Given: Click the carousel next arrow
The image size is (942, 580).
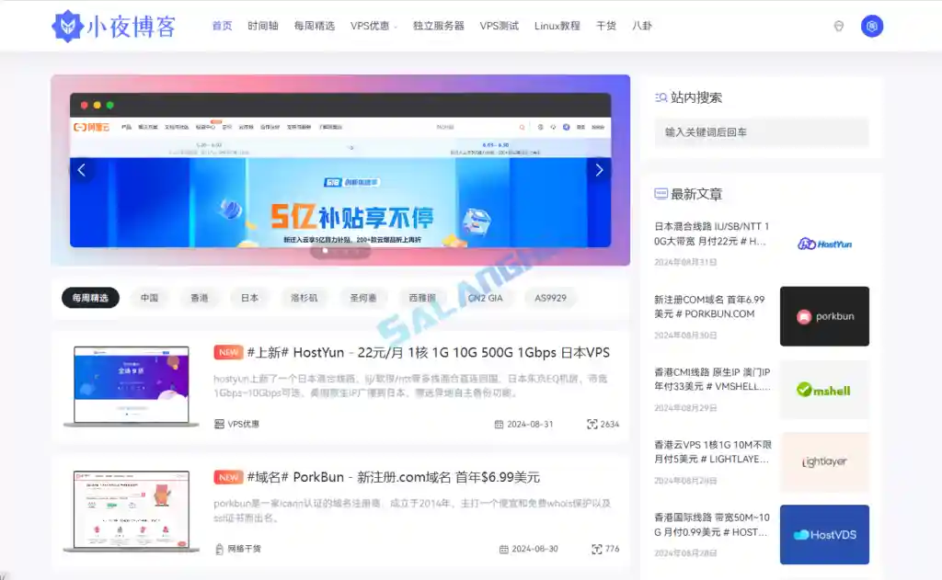Looking at the screenshot, I should click(x=599, y=169).
